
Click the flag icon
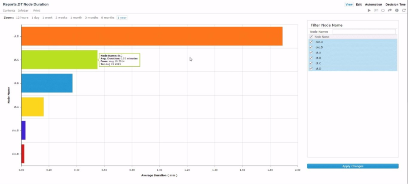tap(376, 10)
